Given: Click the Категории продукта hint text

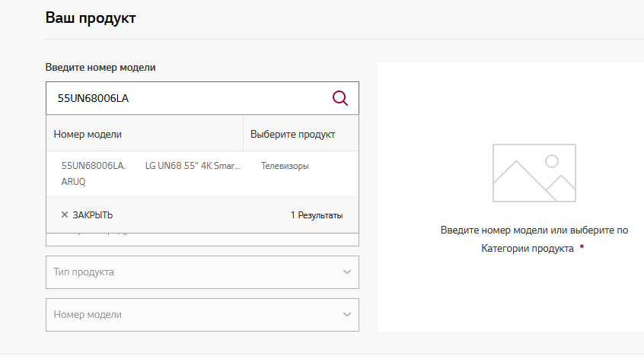Looking at the screenshot, I should (528, 248).
